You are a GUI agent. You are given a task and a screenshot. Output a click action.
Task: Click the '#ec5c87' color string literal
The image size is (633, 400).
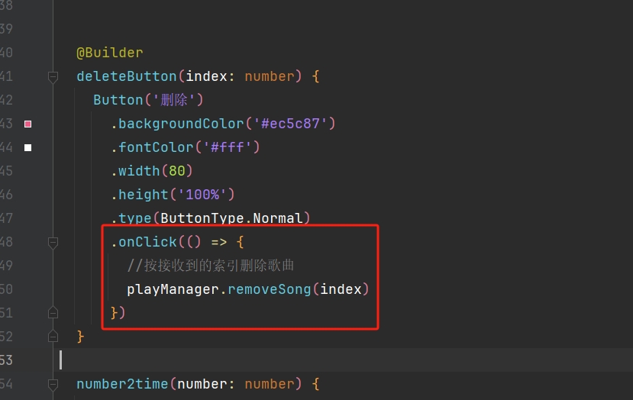(x=290, y=124)
